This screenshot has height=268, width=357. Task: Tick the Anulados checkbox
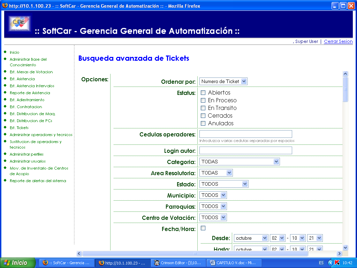[203, 123]
